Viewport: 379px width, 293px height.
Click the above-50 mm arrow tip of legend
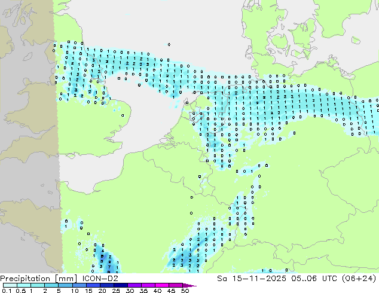point(189,285)
